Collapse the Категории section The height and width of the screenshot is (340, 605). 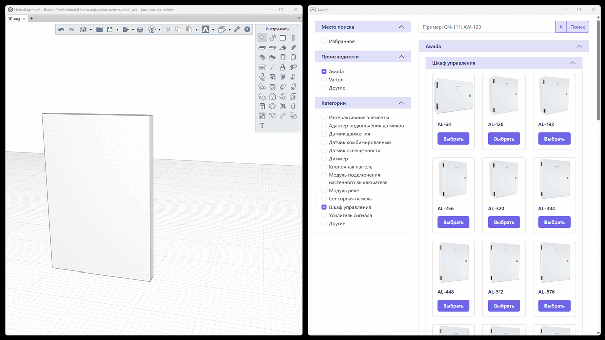pyautogui.click(x=401, y=103)
